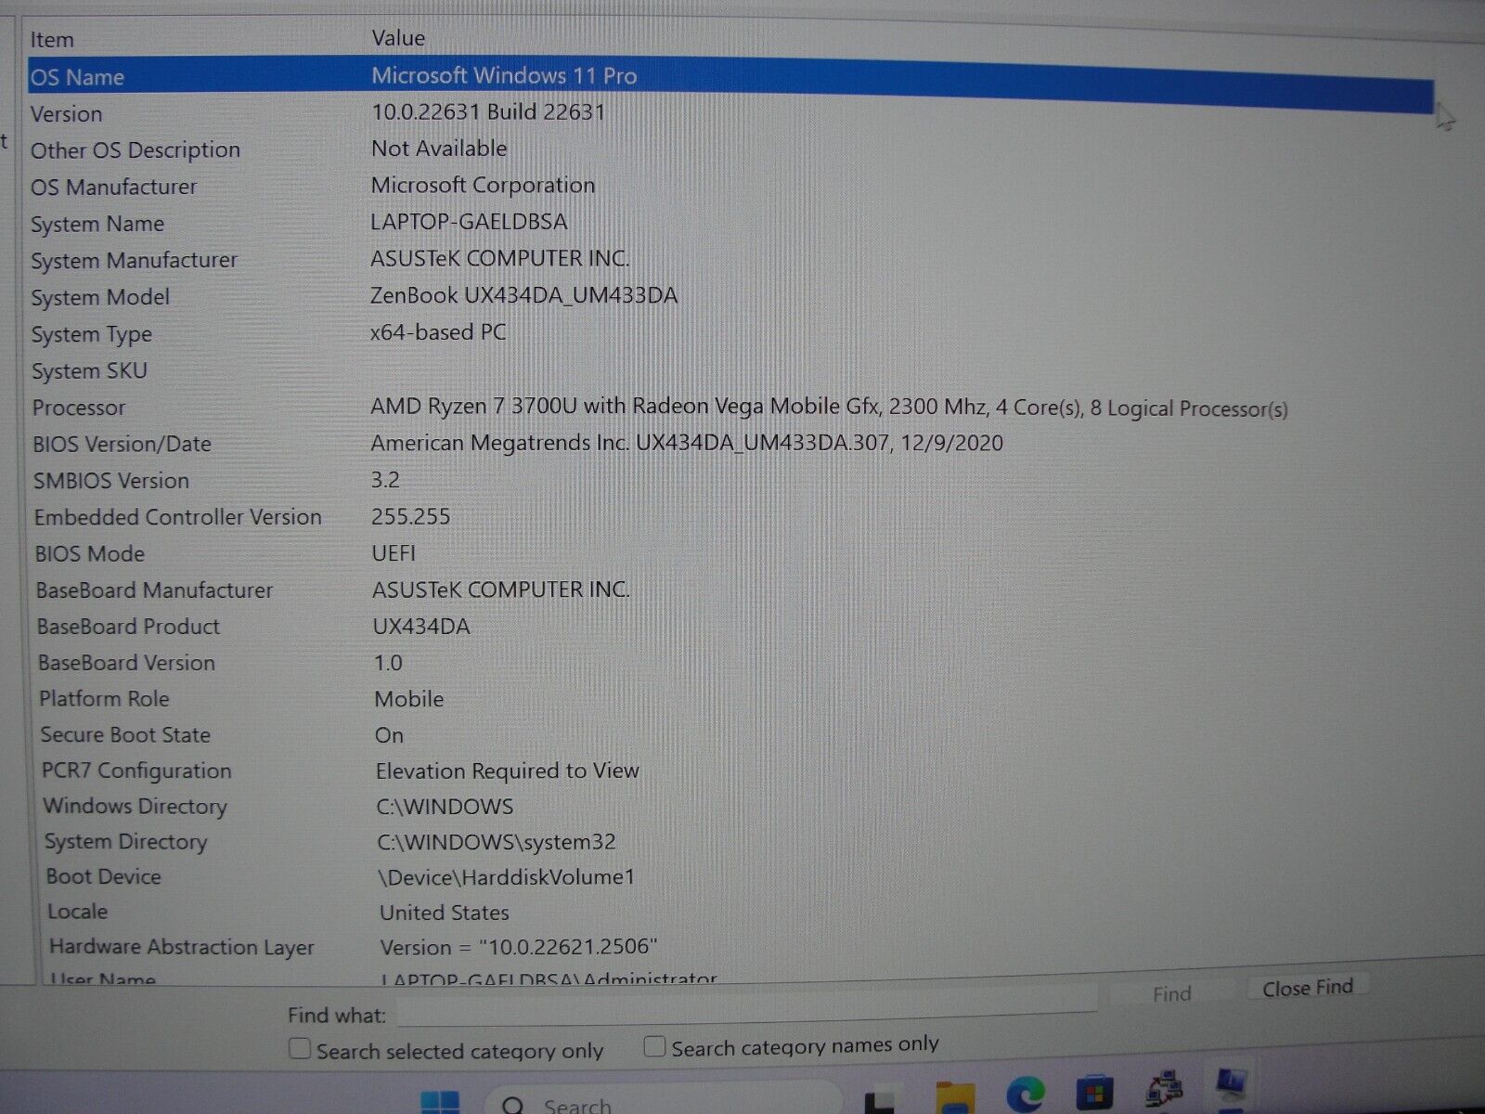Click the 'ZenBook UX434DA_UM433DA' value
1485x1114 pixels.
(x=523, y=295)
